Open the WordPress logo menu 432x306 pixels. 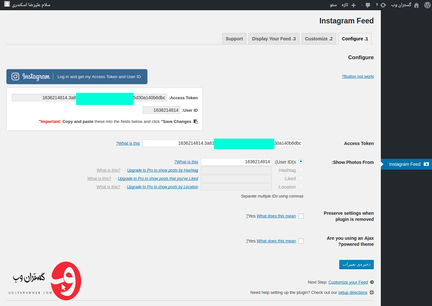pyautogui.click(x=427, y=5)
